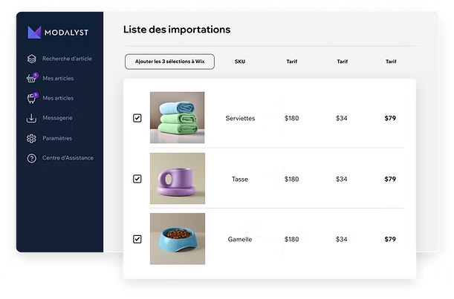Click the Serviettes product name
454x299 pixels.
240,118
